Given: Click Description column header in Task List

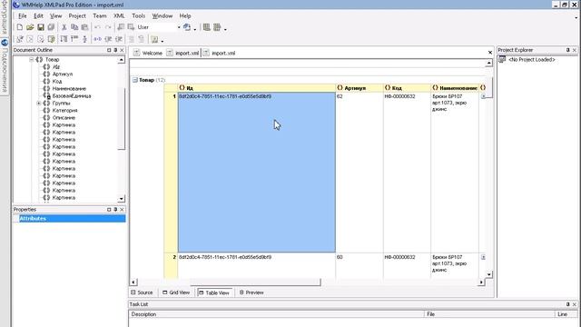Looking at the screenshot, I should [276, 314].
